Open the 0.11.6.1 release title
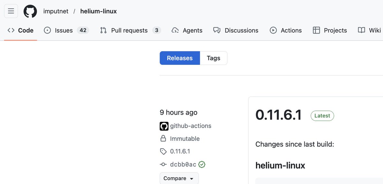This screenshot has width=383, height=184. click(x=279, y=115)
